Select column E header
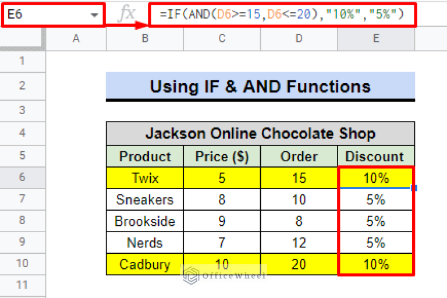This screenshot has width=447, height=298. click(x=375, y=38)
